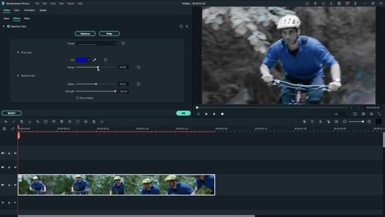Reset the Soften slider value
This screenshot has height=217, width=385.
(138, 84)
